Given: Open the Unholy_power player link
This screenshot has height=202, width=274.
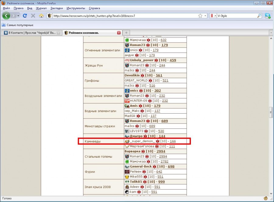Looking at the screenshot, I should (142, 60).
